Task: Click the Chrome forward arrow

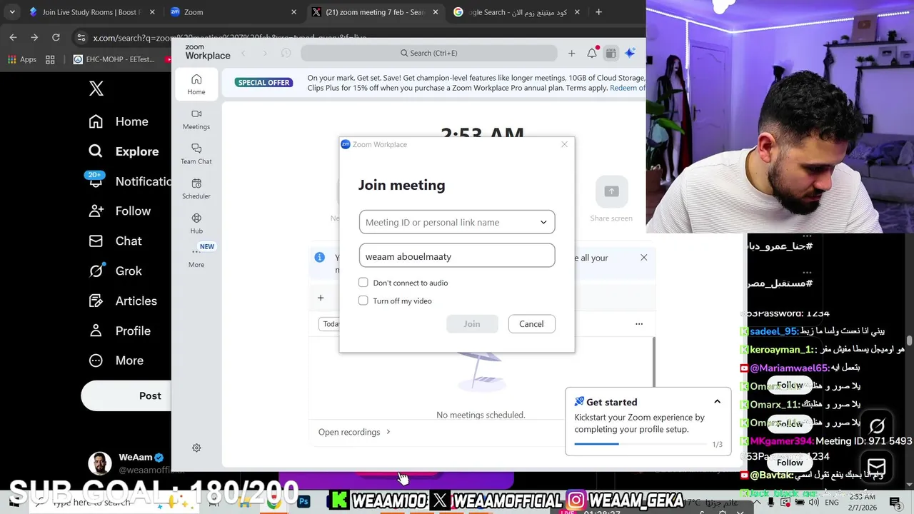Action: pyautogui.click(x=34, y=37)
